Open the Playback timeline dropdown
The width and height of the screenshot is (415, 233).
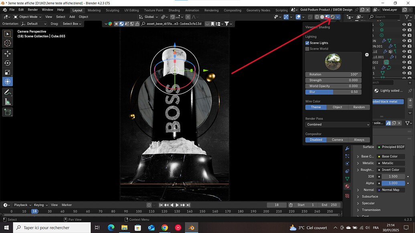[22, 205]
